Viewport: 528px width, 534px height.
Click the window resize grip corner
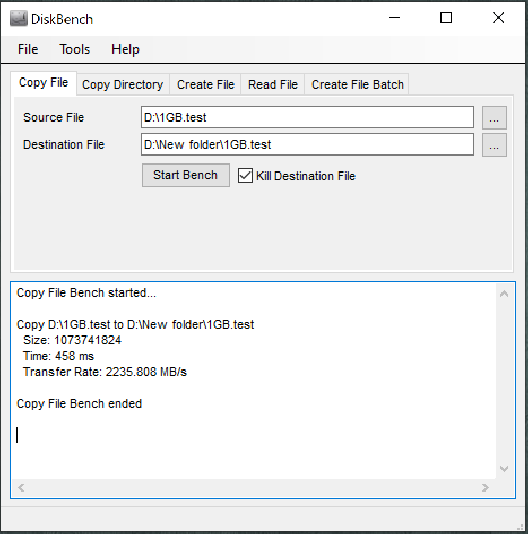(521, 527)
